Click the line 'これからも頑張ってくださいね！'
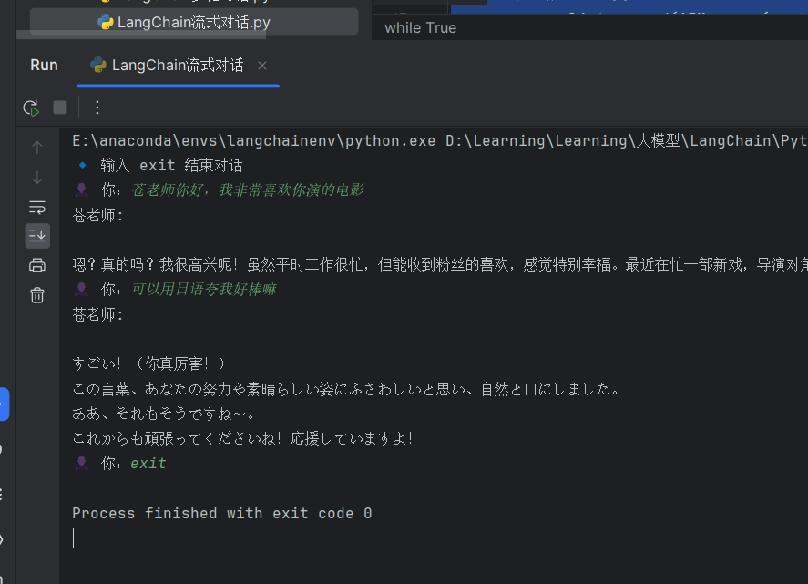 (x=242, y=438)
